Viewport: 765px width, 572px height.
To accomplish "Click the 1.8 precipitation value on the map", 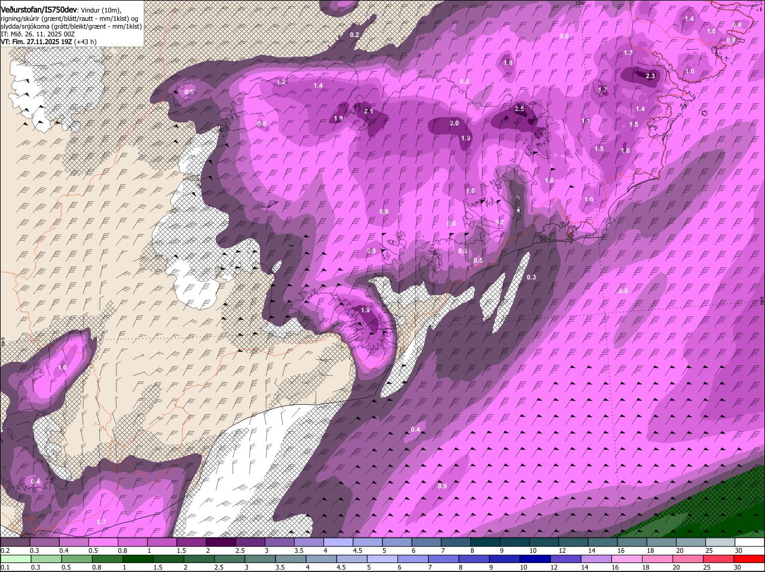I will coord(508,63).
